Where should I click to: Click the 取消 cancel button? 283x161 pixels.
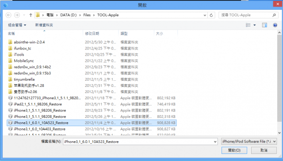(264, 150)
